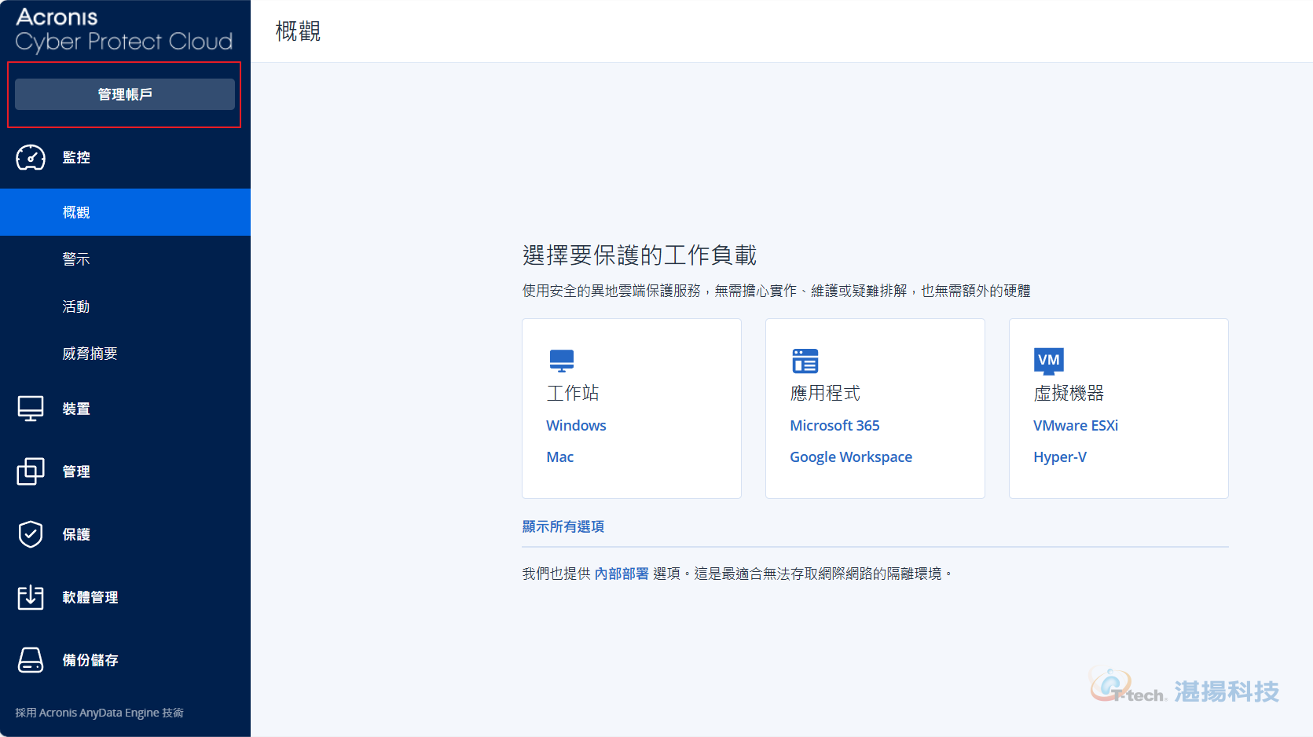This screenshot has height=737, width=1313.
Task: Click the 工作站 card title
Action: (x=573, y=393)
